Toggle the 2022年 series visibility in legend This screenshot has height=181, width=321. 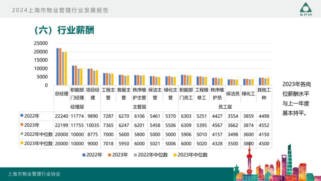coord(84,155)
